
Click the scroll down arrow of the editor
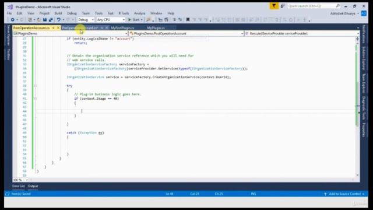pyautogui.click(x=357, y=175)
